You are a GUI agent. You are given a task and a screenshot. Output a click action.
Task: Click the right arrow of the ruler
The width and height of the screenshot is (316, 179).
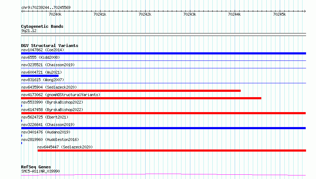[305, 11]
